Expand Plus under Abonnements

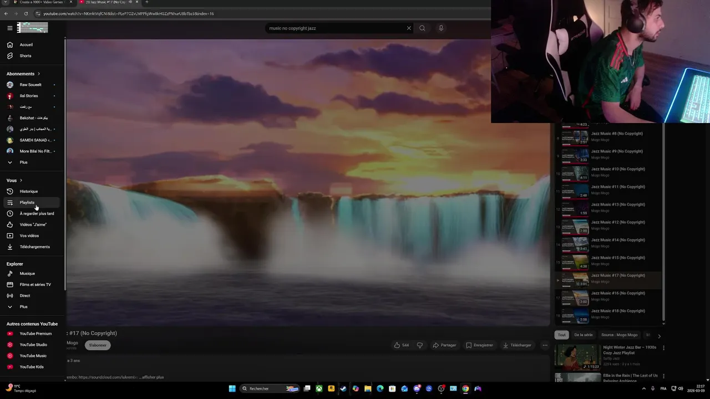pos(32,162)
